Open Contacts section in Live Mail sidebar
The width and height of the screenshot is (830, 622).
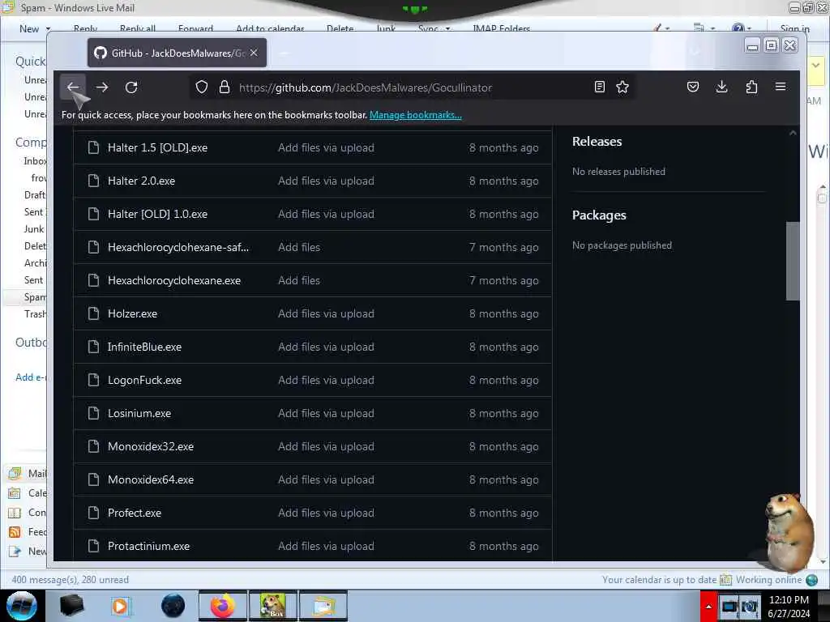pos(28,513)
